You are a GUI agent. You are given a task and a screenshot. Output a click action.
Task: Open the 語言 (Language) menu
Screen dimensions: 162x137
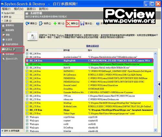click(x=31, y=9)
